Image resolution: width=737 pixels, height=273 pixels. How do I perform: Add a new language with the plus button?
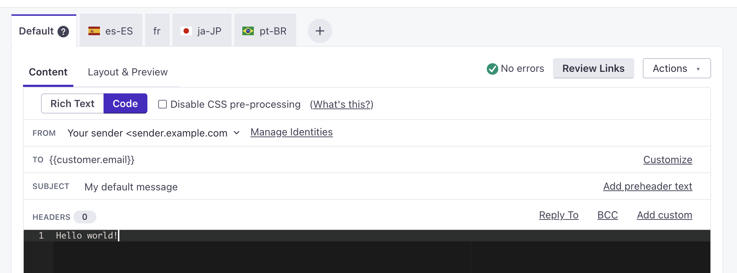pos(320,31)
